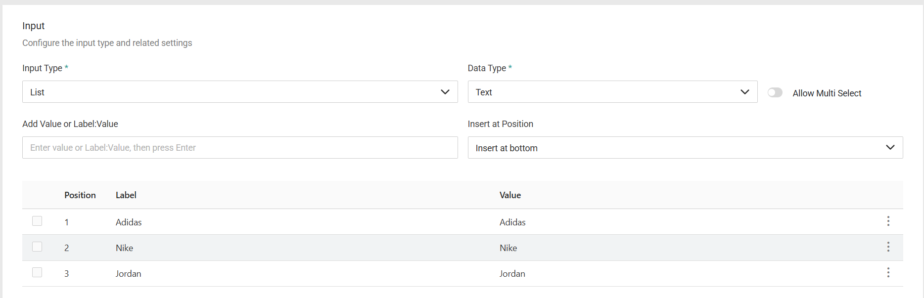Select the Adidas label cell

point(129,222)
